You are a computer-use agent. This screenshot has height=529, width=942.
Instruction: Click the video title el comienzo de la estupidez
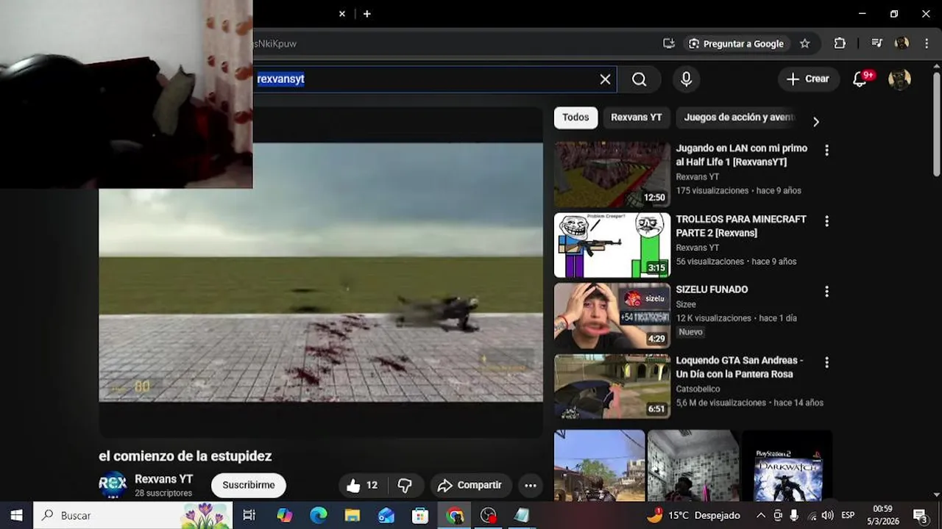pyautogui.click(x=185, y=456)
